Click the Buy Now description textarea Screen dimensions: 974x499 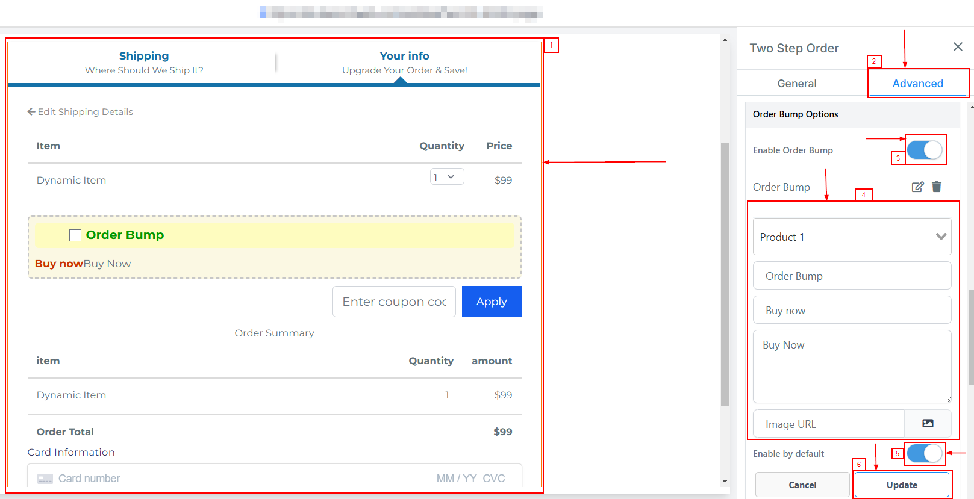point(852,367)
